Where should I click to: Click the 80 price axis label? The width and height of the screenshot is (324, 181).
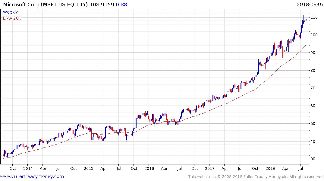coord(313,71)
